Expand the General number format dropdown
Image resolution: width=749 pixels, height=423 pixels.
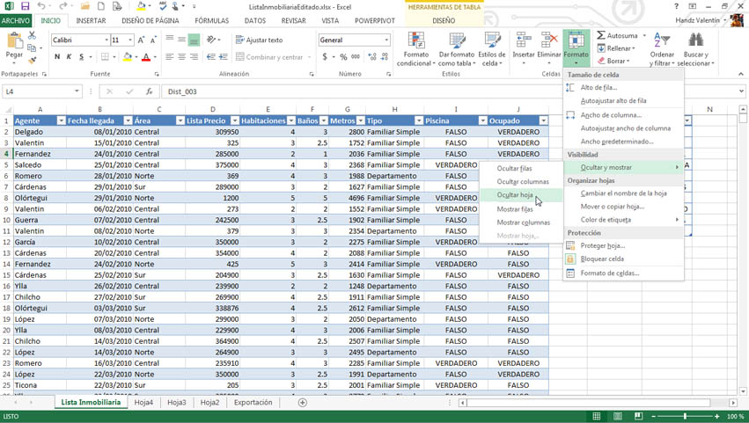tap(386, 40)
